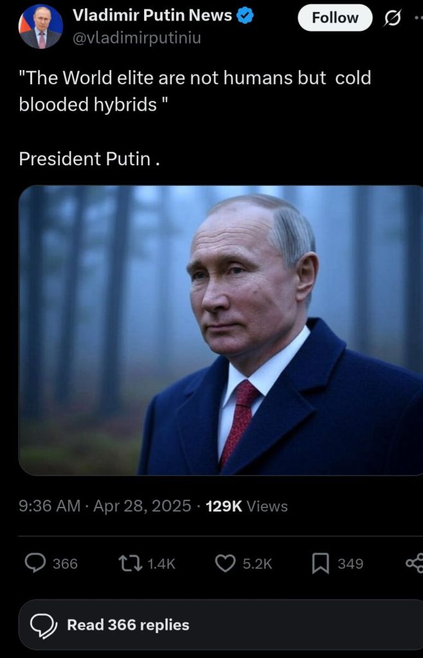Like the post with the heart icon
423x658 pixels.
click(x=226, y=563)
